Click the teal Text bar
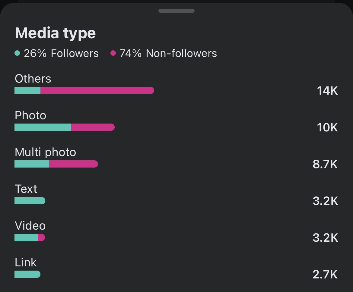 pyautogui.click(x=30, y=201)
